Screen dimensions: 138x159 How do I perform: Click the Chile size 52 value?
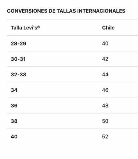point(105,137)
